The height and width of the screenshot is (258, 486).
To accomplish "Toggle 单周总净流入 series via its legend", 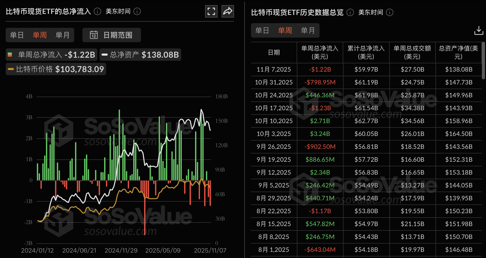I will point(51,55).
